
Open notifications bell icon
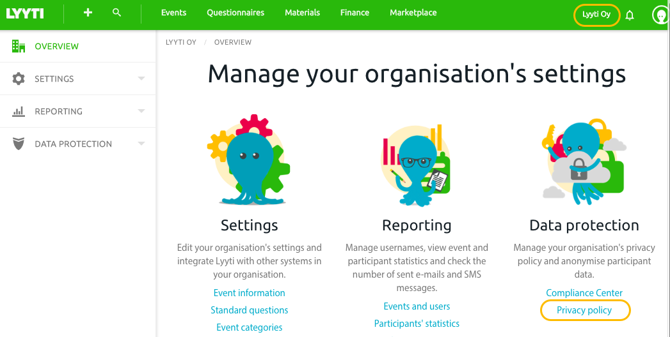[x=630, y=15]
